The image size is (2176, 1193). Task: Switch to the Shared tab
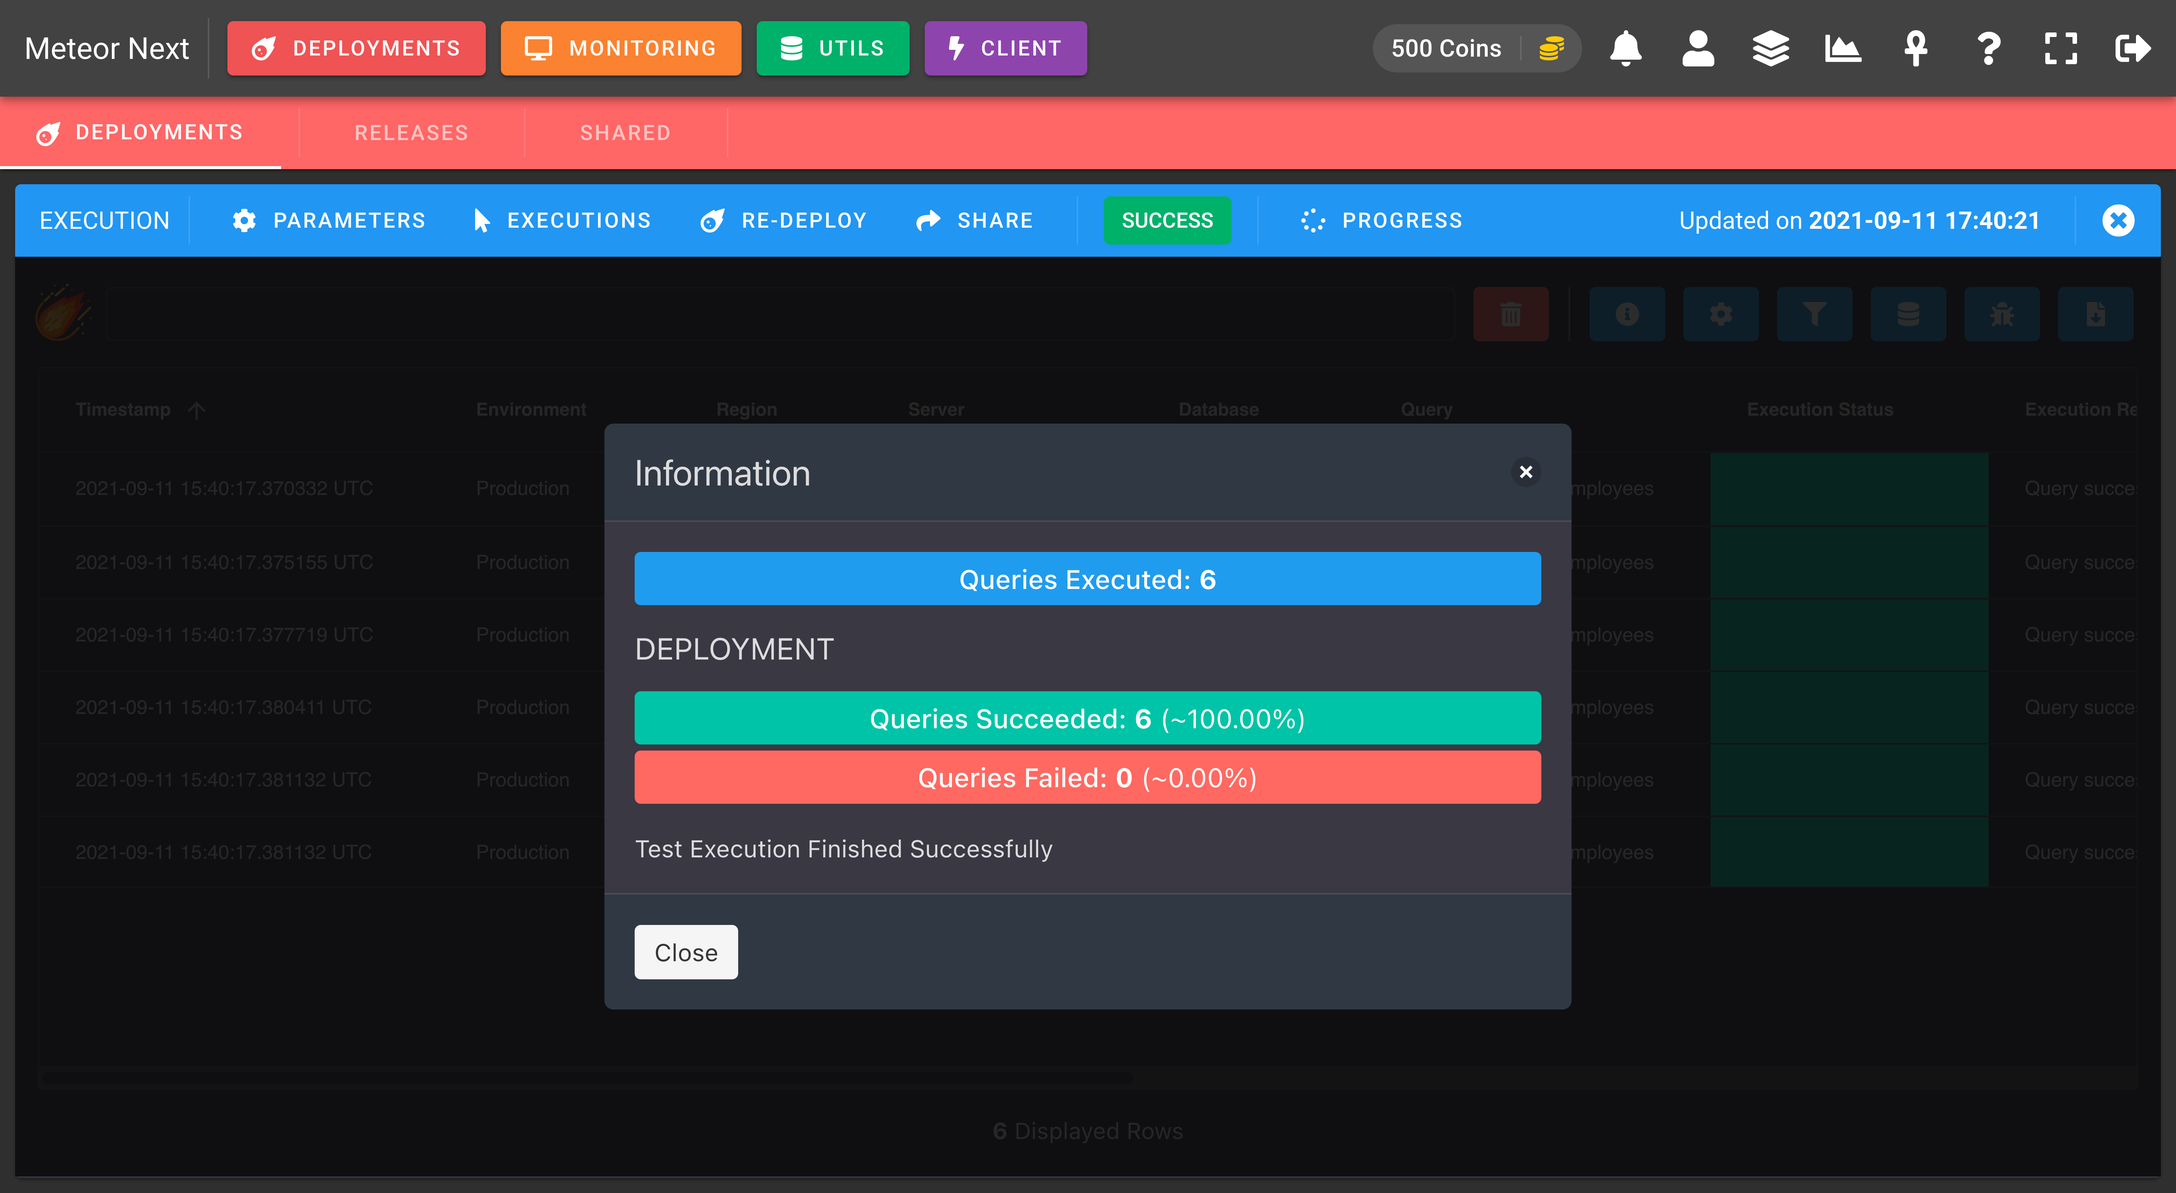point(625,133)
